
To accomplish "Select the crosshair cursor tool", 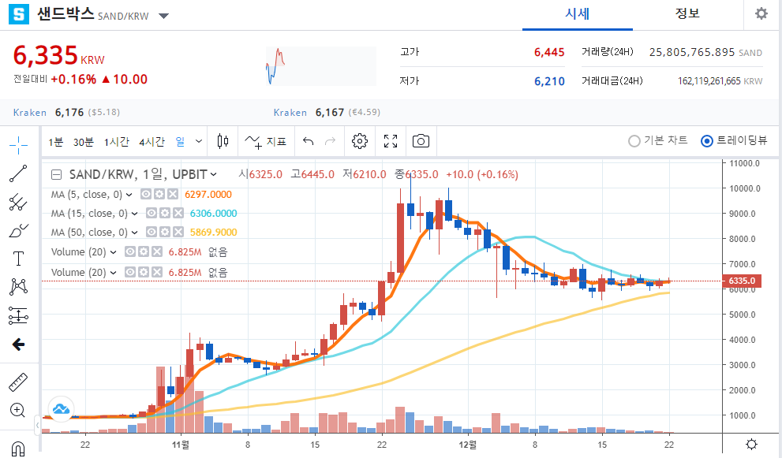I will [18, 145].
